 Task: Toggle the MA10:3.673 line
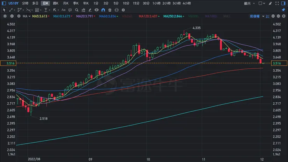coord(63,16)
